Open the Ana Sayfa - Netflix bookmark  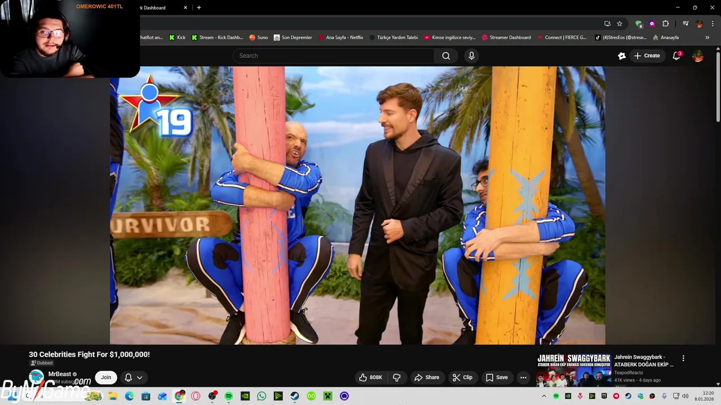click(341, 38)
